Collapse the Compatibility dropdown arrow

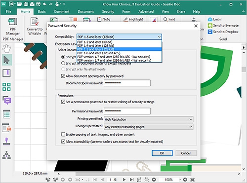[159, 37]
